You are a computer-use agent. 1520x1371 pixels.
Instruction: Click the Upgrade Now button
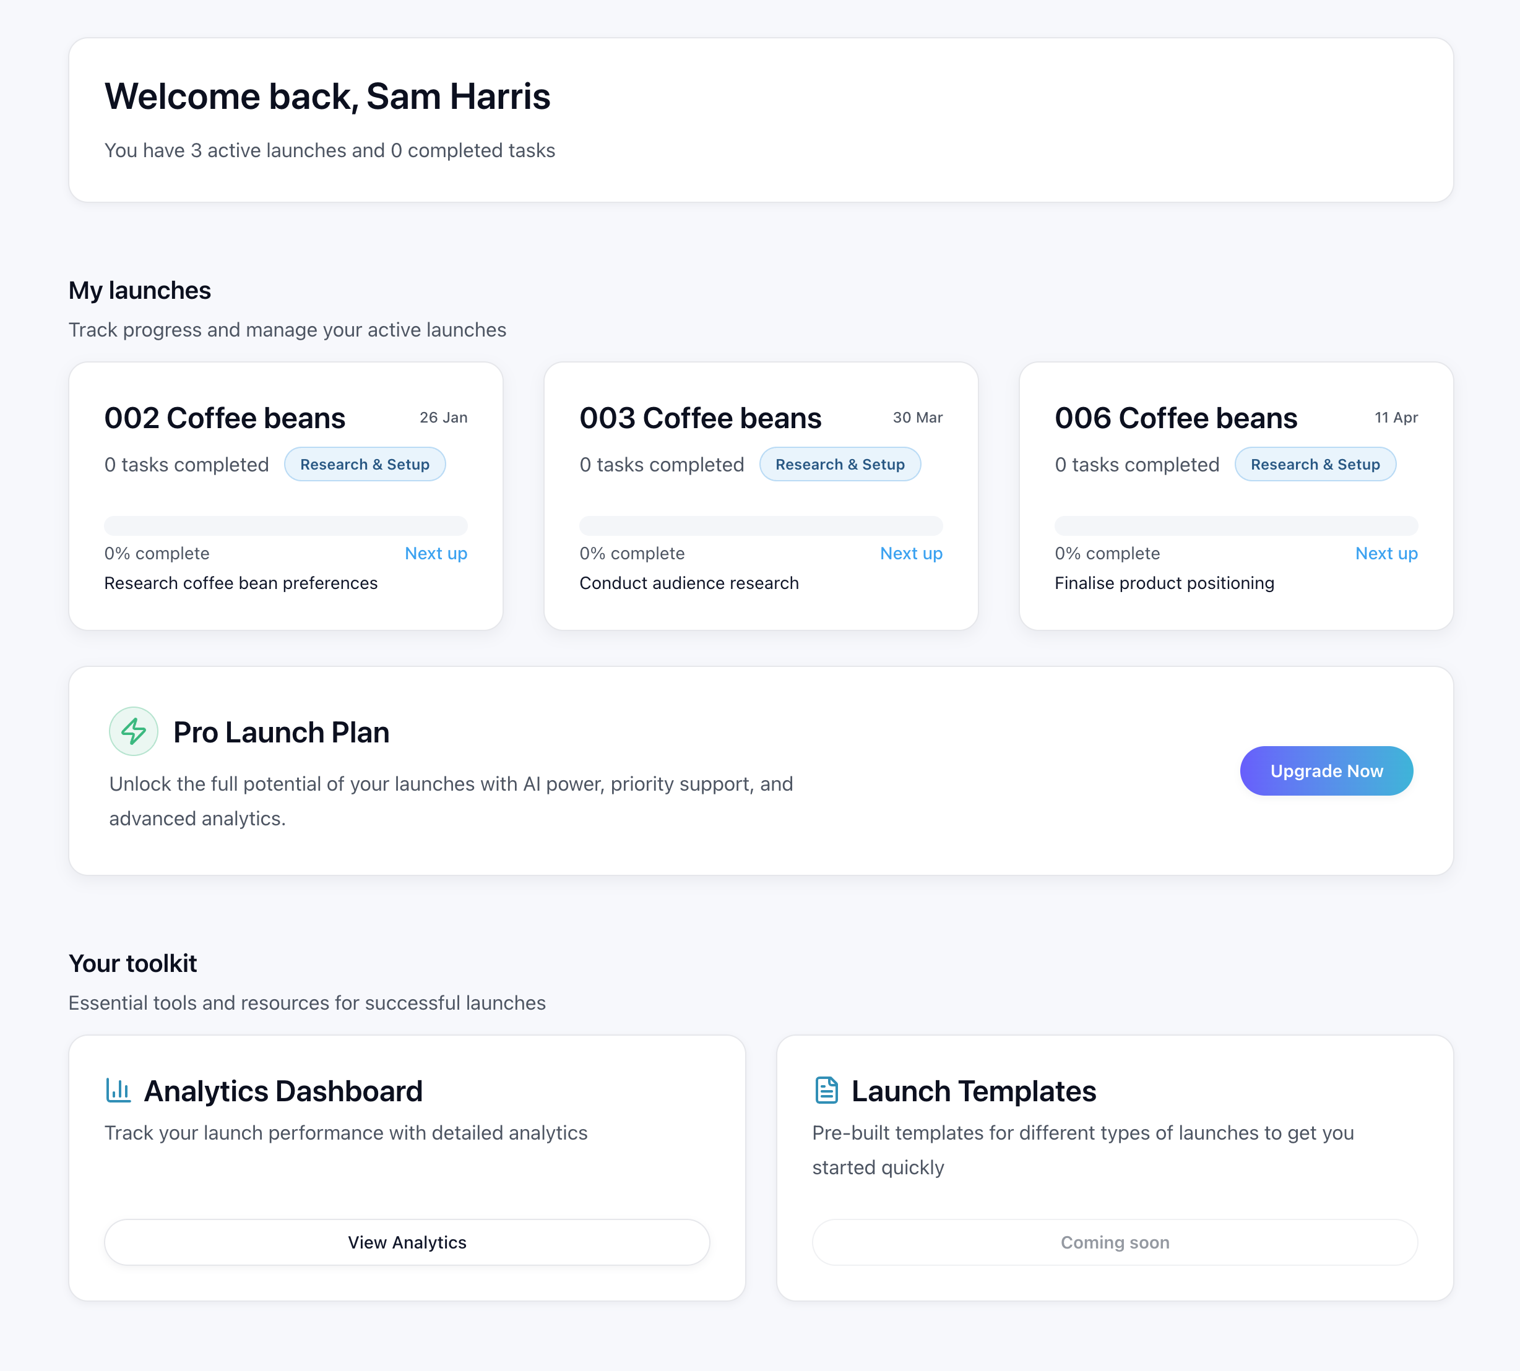1326,770
